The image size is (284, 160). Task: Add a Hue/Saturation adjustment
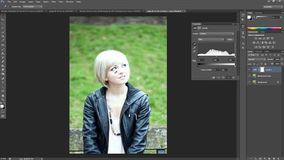pos(254,43)
